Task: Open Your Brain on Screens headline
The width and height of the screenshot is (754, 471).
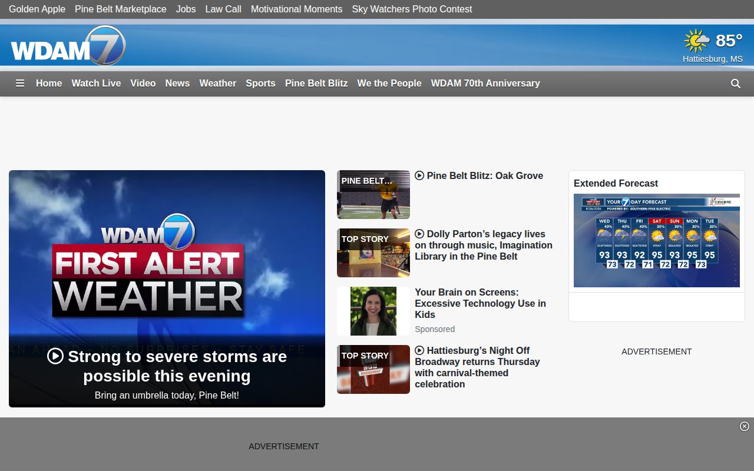Action: click(481, 304)
